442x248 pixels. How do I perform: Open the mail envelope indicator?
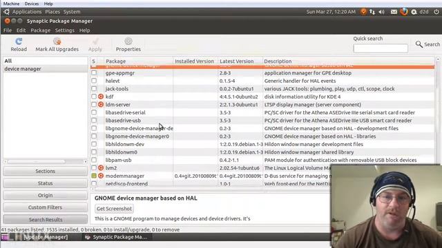(394, 12)
